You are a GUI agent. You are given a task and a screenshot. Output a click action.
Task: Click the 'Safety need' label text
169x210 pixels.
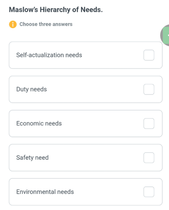tap(32, 157)
